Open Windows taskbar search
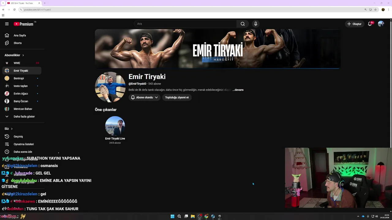 [x=179, y=216]
